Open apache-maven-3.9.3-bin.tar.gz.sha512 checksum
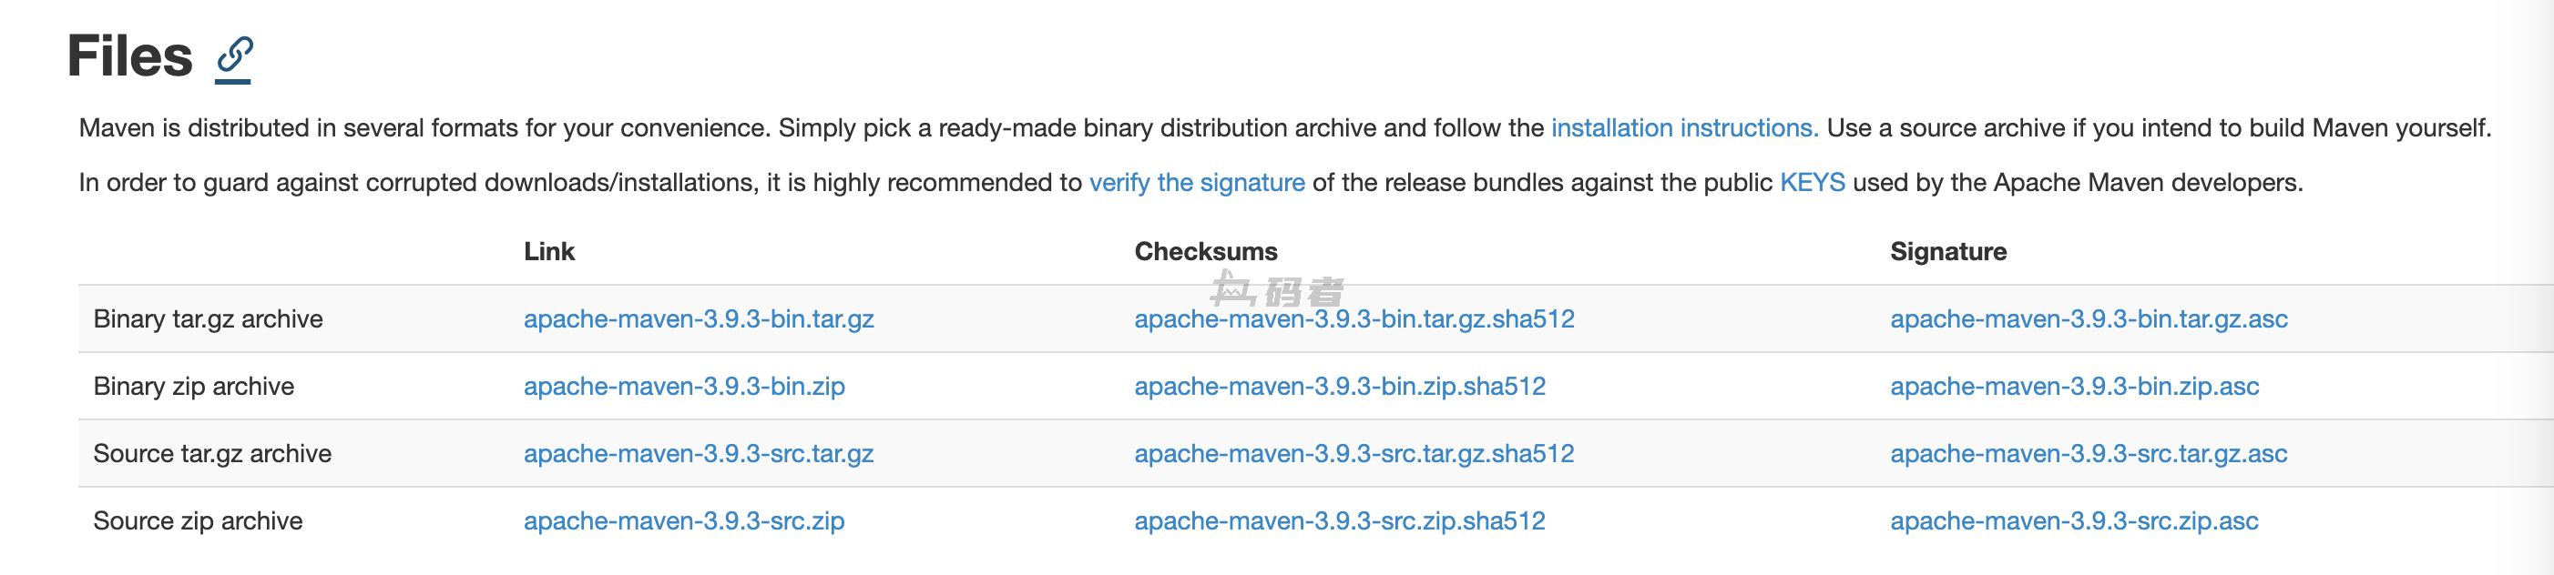The height and width of the screenshot is (575, 2554). (1354, 318)
